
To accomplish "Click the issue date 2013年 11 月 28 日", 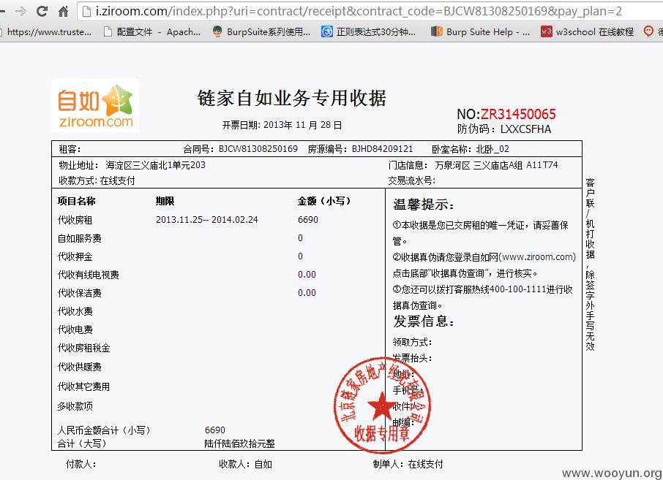I will pyautogui.click(x=303, y=125).
